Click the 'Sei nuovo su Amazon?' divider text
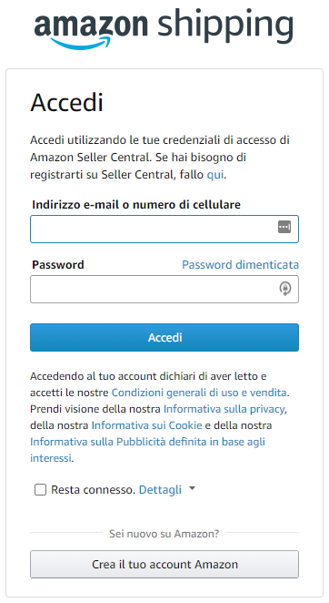 (164, 534)
